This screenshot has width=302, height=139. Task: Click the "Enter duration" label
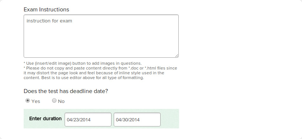coord(45,118)
